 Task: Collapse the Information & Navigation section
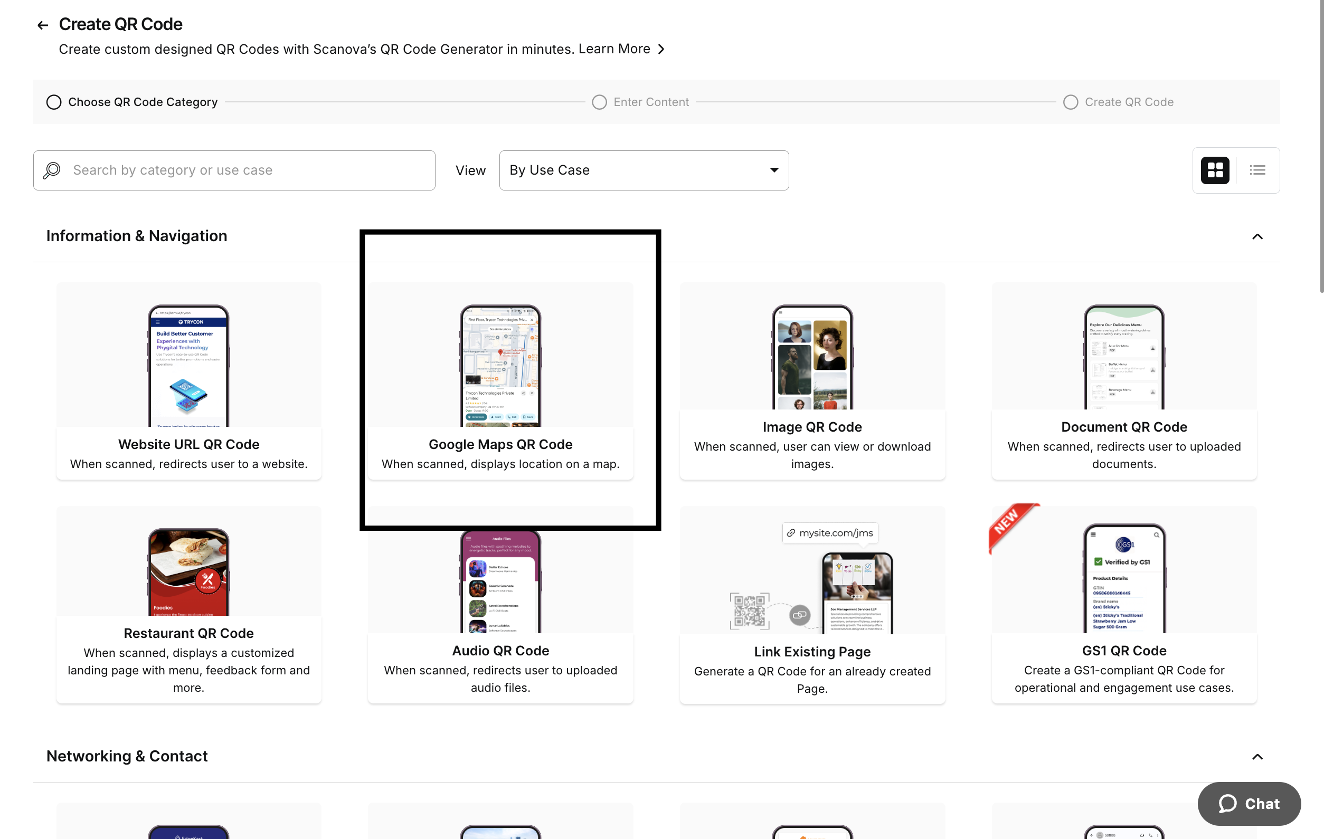[1257, 236]
